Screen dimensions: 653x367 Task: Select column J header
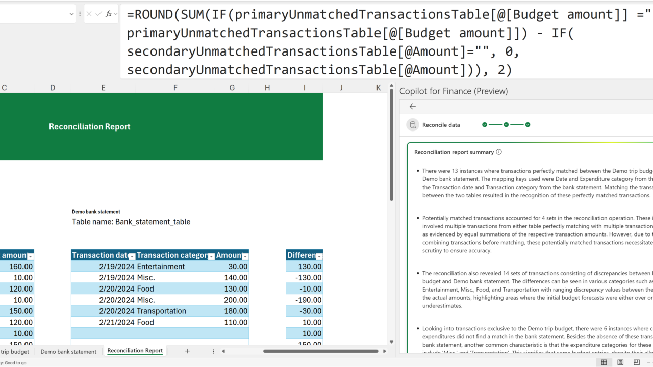coord(342,88)
